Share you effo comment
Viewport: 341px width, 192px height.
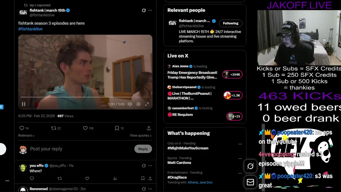(x=150, y=178)
